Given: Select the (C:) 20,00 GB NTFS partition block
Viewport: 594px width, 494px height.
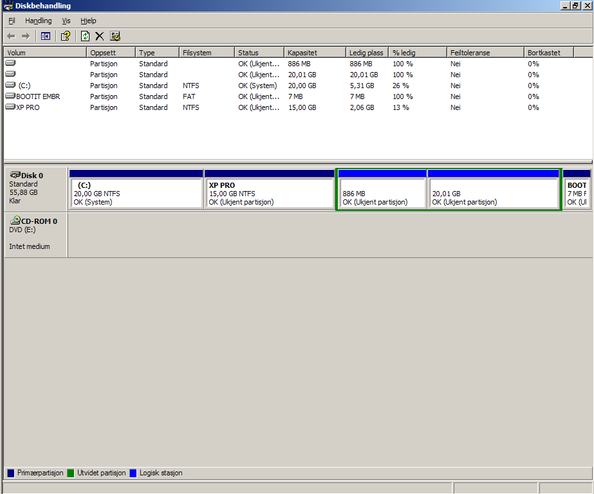Looking at the screenshot, I should (x=136, y=193).
